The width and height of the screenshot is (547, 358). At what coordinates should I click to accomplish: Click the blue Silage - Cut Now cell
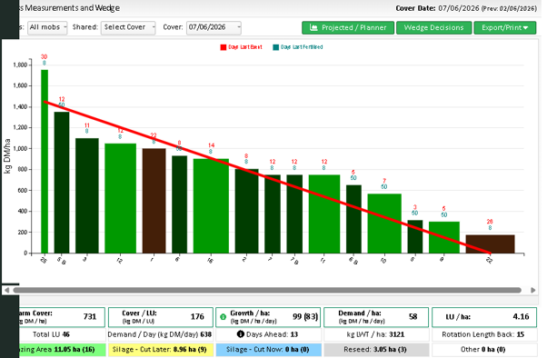coord(268,350)
